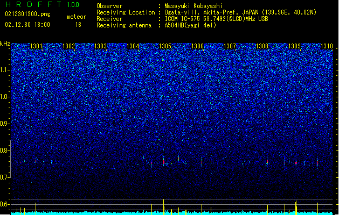The image size is (339, 215).
Task: Click the receiver text ICOM IC-575 53.7492 MHz
Action: click(x=216, y=19)
